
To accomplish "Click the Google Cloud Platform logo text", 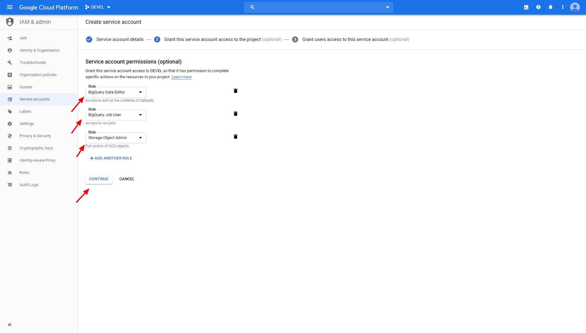I will coord(49,7).
